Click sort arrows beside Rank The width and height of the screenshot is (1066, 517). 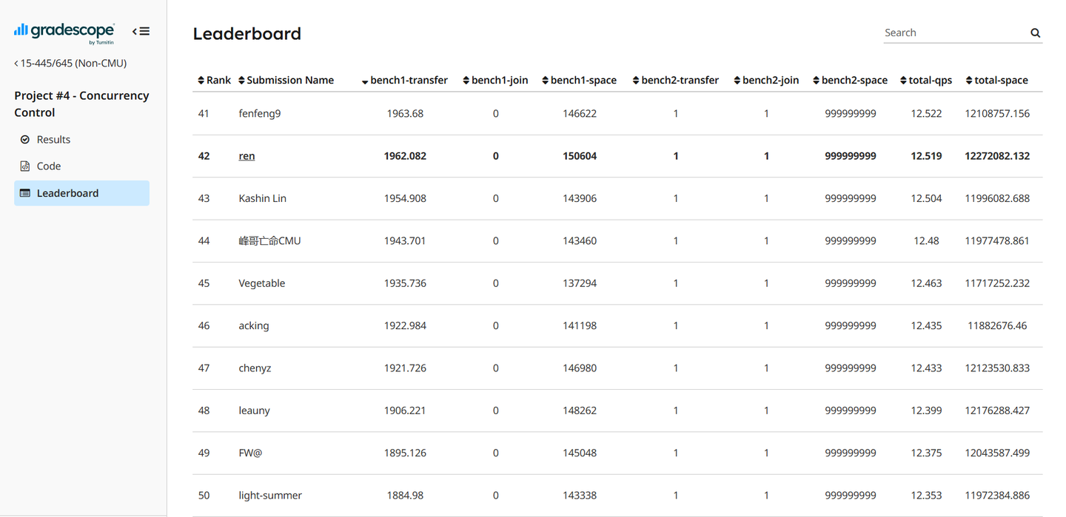coord(201,81)
